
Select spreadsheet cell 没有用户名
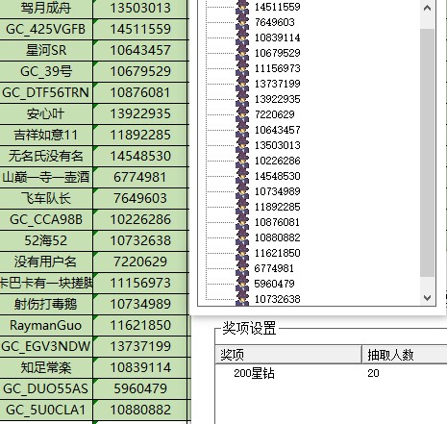point(46,262)
